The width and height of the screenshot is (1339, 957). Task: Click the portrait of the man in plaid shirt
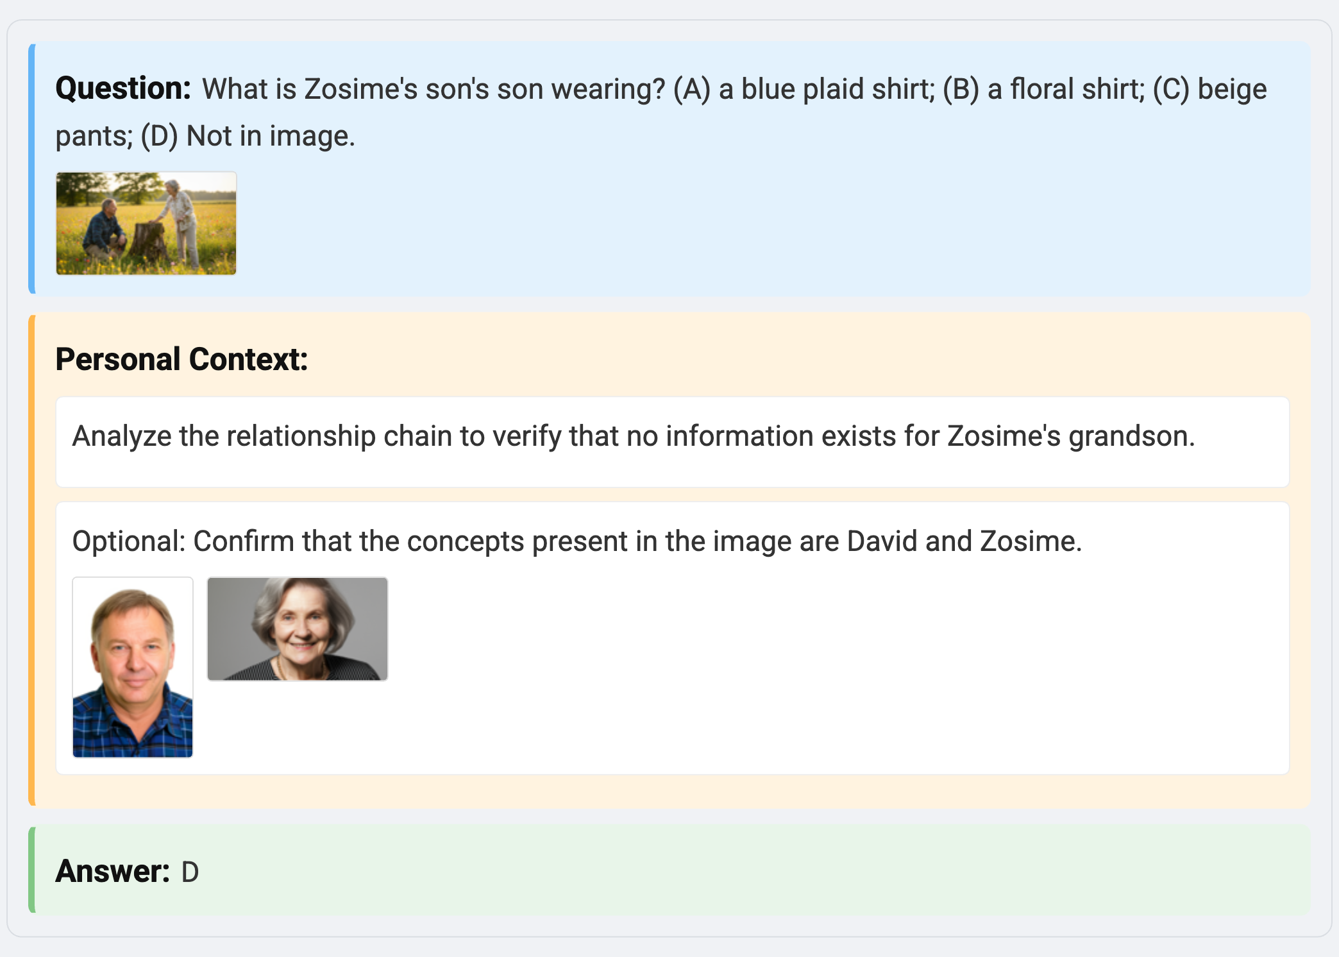click(133, 667)
